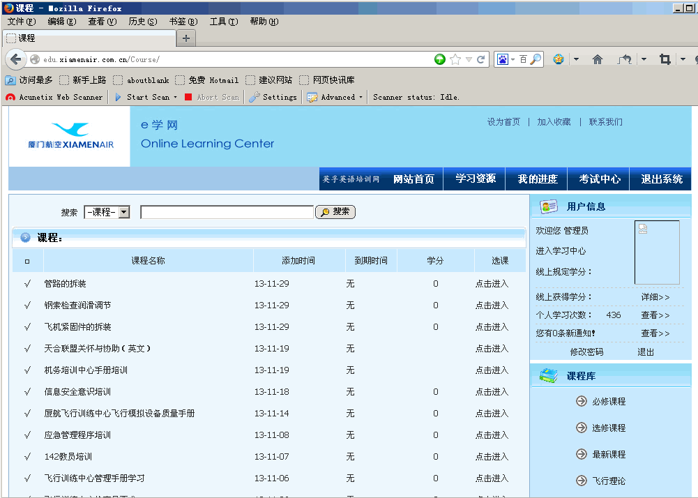Click the colorful star bookmarks icon
This screenshot has width=698, height=498.
559,59
